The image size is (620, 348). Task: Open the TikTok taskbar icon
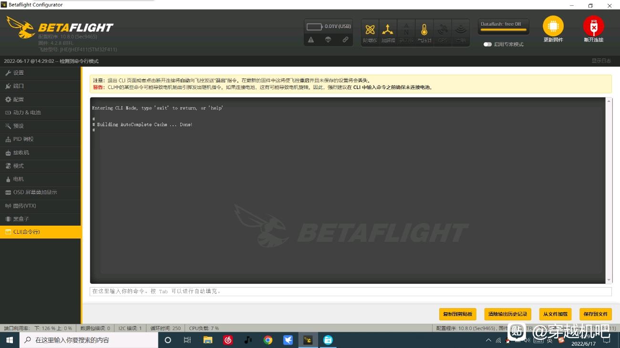(248, 340)
